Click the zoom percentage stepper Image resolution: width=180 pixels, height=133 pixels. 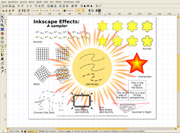[x=8, y=131]
